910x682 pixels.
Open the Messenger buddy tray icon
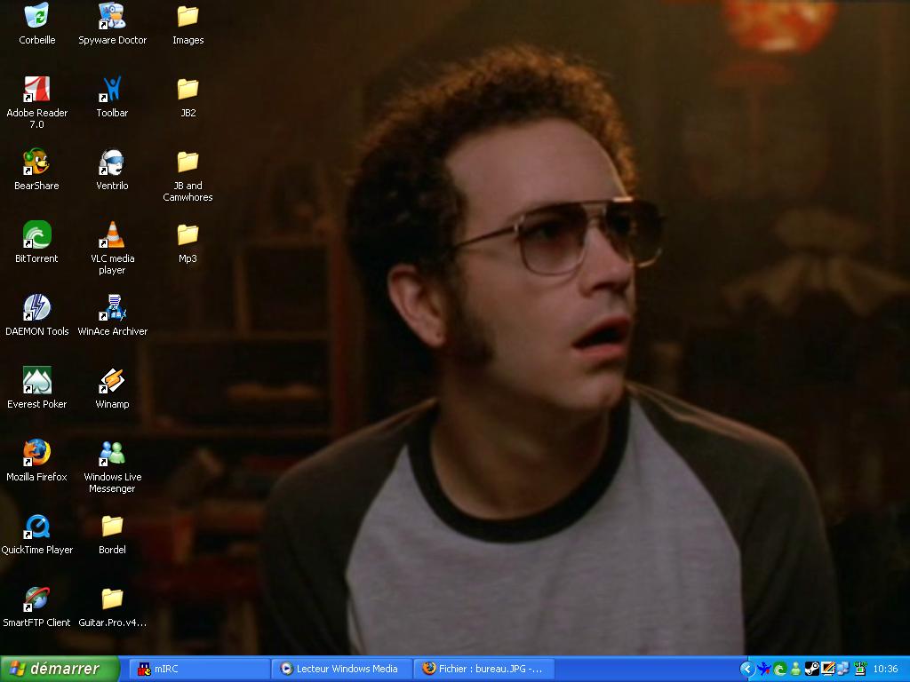point(795,669)
